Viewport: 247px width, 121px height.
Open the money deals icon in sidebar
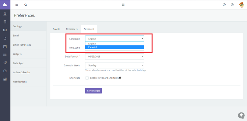click(x=5, y=30)
